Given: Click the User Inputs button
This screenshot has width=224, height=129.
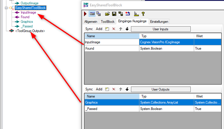Looking at the screenshot, I should (161, 29).
